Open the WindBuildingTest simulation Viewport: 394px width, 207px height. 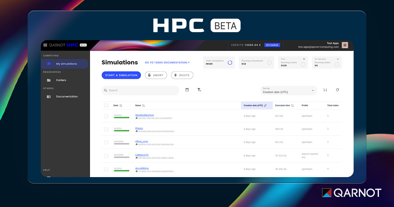144,115
